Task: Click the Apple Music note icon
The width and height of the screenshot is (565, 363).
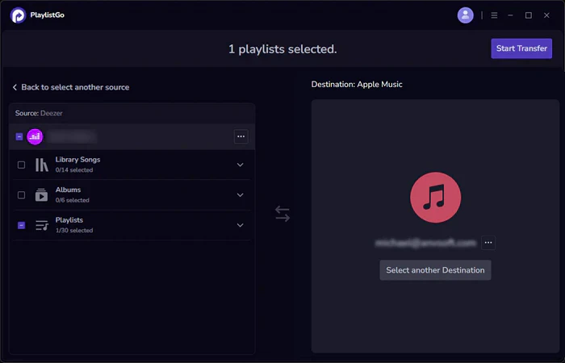Action: [x=435, y=198]
